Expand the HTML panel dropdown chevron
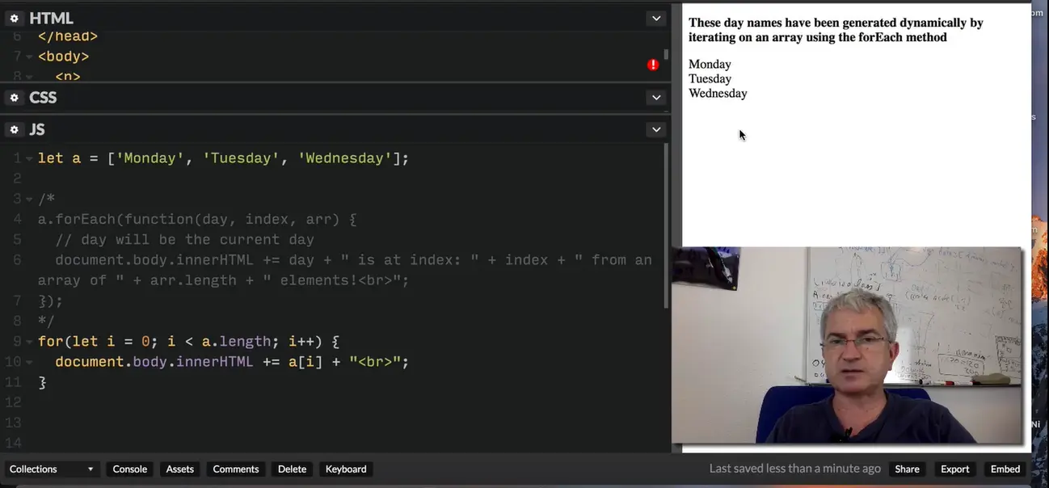Screen dimensions: 1049x488 pos(656,18)
